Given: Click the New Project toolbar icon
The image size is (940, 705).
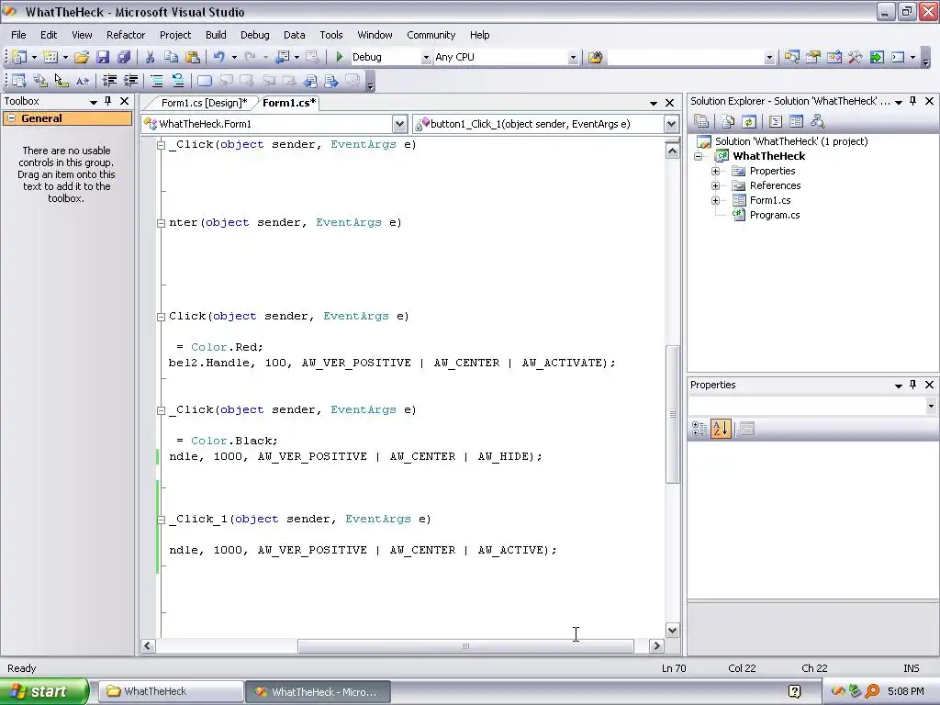Looking at the screenshot, I should click(19, 57).
